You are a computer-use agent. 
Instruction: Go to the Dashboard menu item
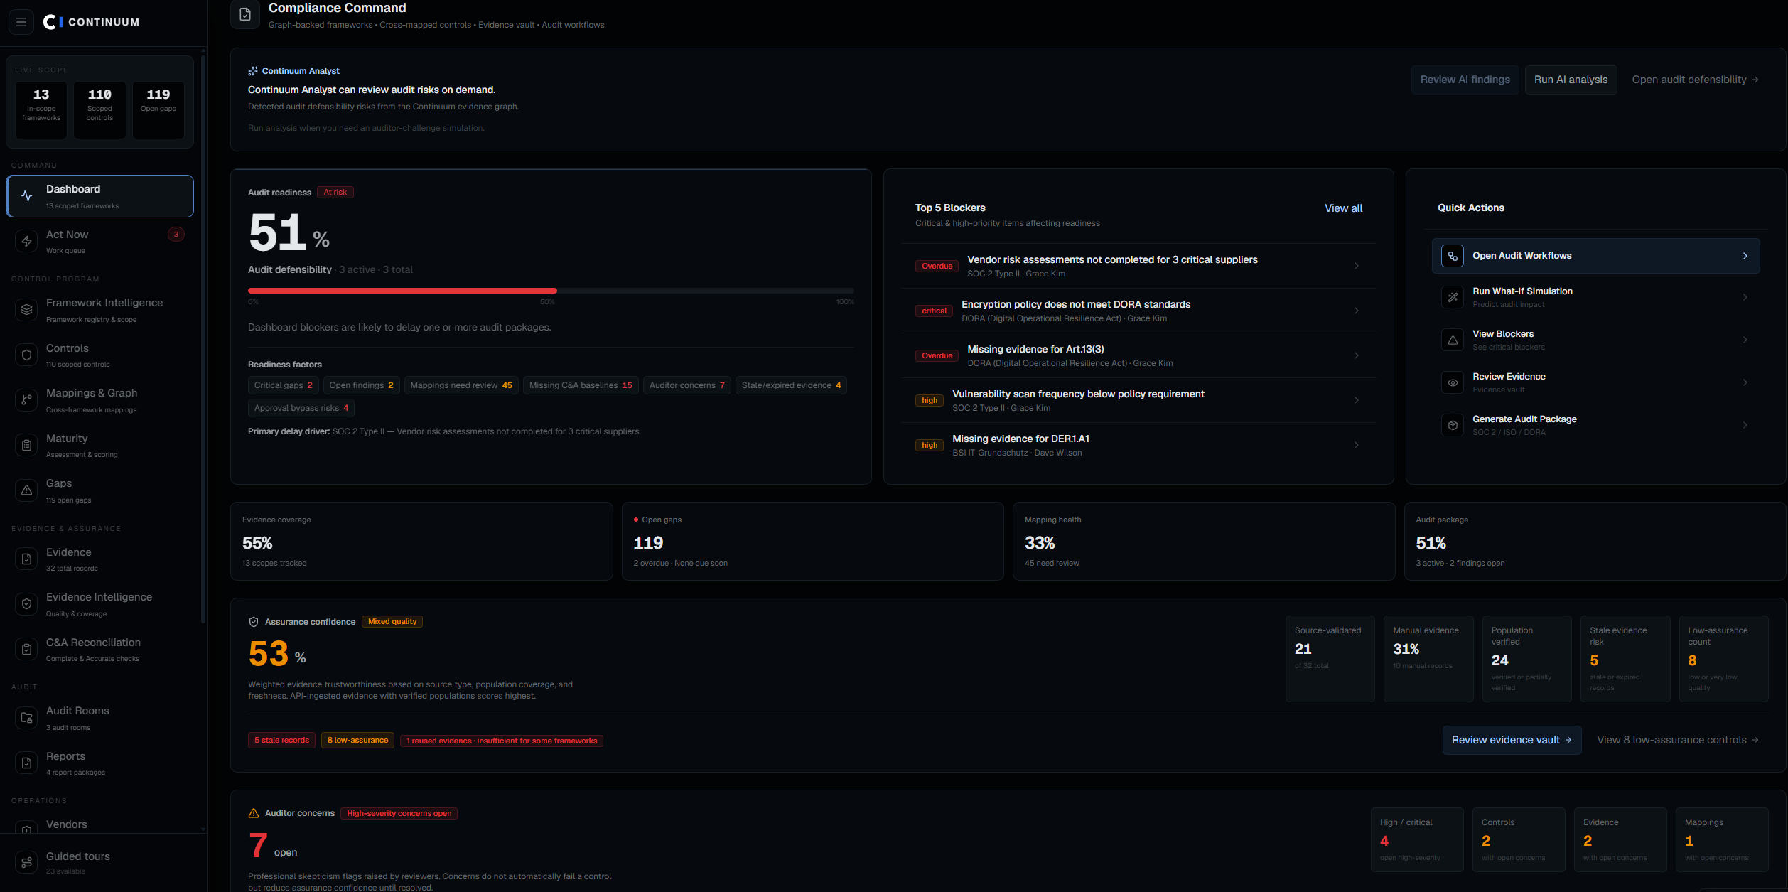pyautogui.click(x=100, y=196)
